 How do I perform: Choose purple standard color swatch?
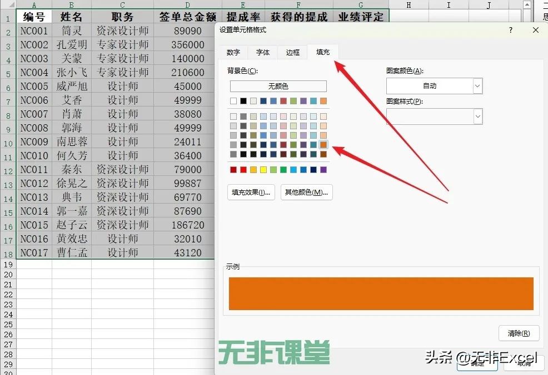click(x=323, y=170)
